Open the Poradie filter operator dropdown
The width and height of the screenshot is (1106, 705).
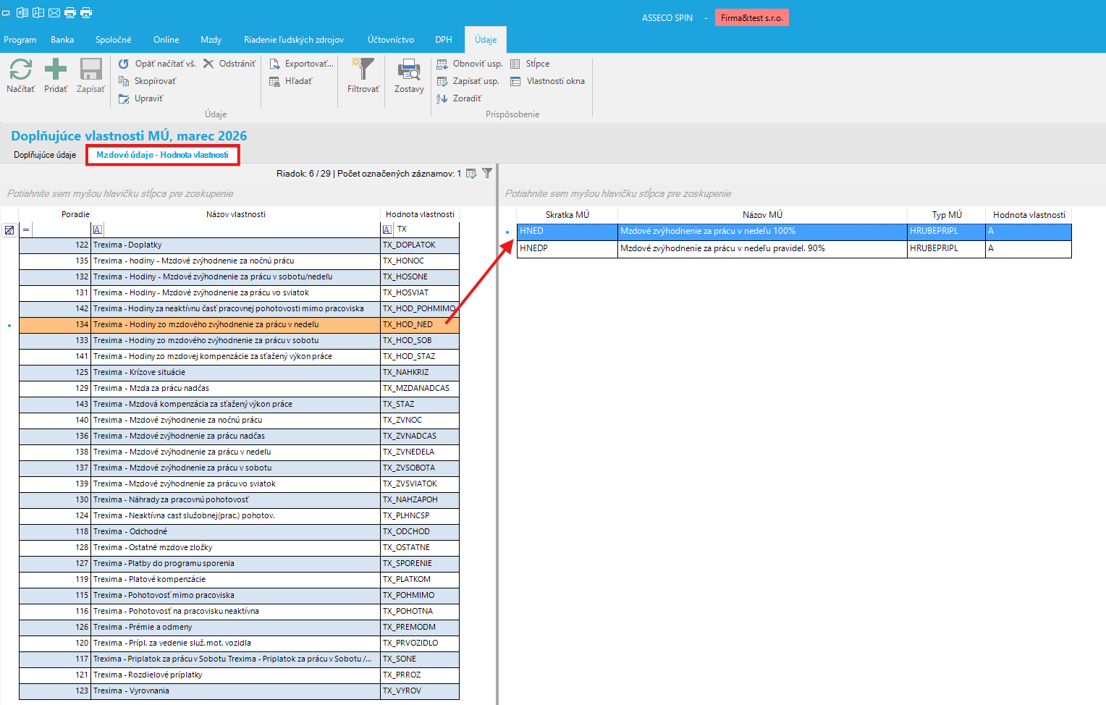pyautogui.click(x=26, y=230)
